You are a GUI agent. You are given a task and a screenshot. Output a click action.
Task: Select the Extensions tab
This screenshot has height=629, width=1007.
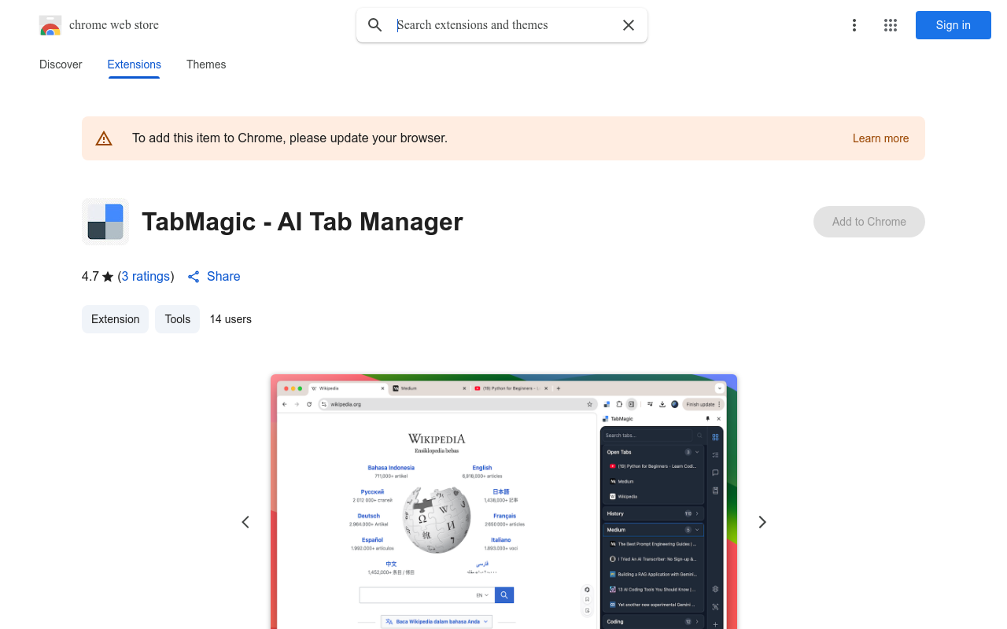(x=135, y=64)
